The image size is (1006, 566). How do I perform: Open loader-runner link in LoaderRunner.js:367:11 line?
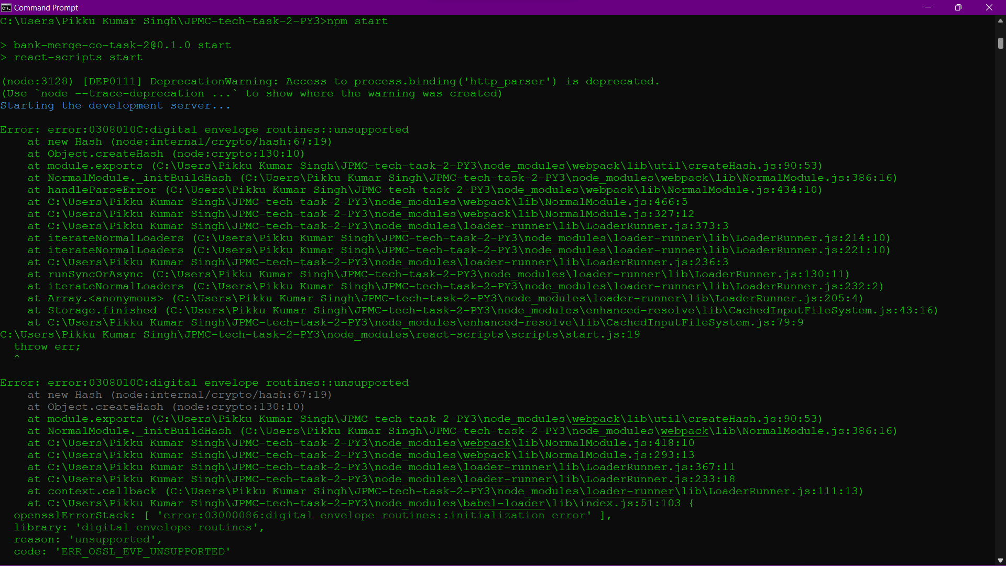pos(507,467)
